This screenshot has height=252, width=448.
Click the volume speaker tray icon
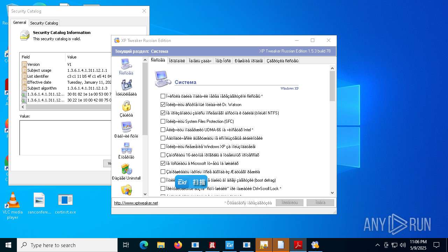point(403,245)
